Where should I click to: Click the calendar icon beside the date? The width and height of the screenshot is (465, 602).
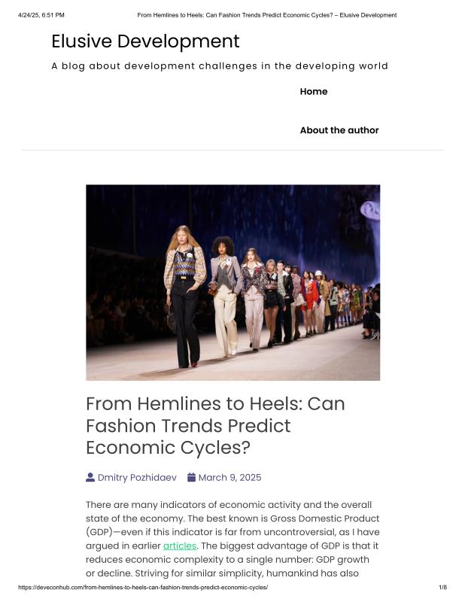tap(191, 477)
